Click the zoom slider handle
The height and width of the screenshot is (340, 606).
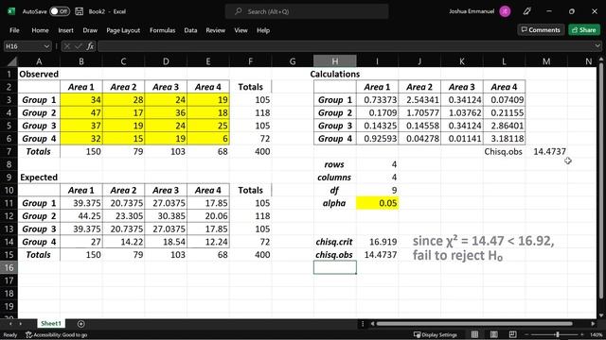558,334
